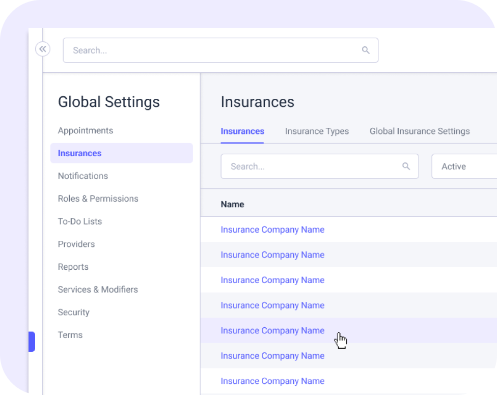The image size is (497, 395).
Task: Go to Terms settings
Action: [x=70, y=335]
